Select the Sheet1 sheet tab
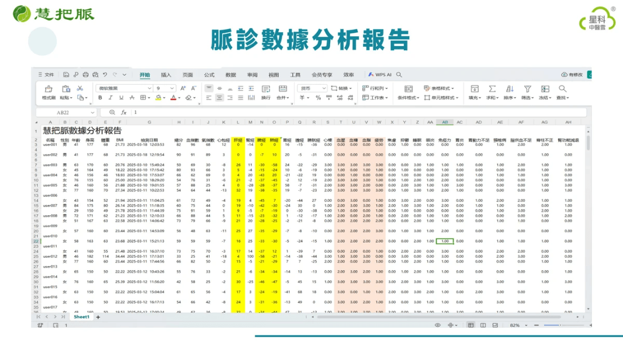 81,317
